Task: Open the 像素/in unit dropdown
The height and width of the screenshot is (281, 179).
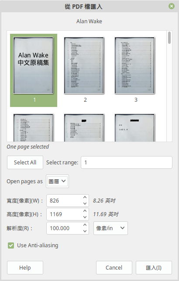Action: [x=110, y=228]
